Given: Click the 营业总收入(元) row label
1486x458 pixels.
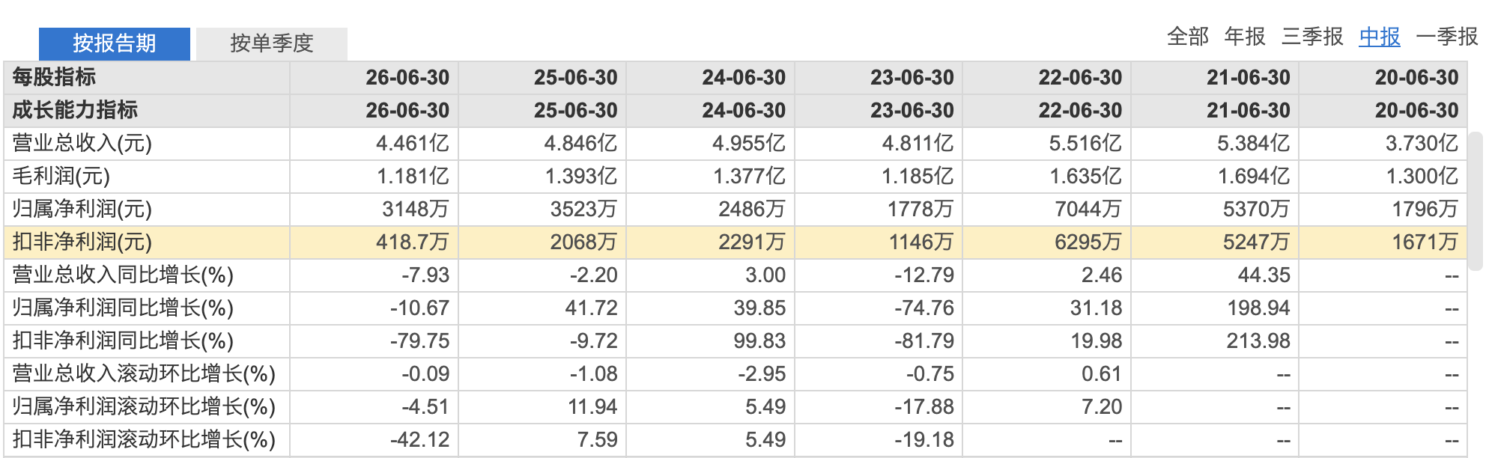Looking at the screenshot, I should (x=82, y=143).
